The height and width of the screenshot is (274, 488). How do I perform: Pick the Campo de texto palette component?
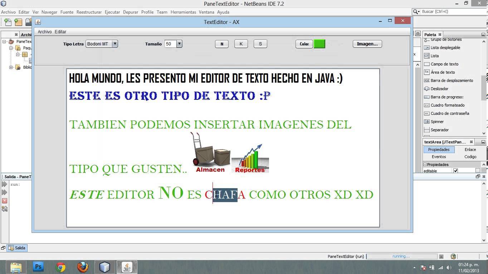coord(441,64)
